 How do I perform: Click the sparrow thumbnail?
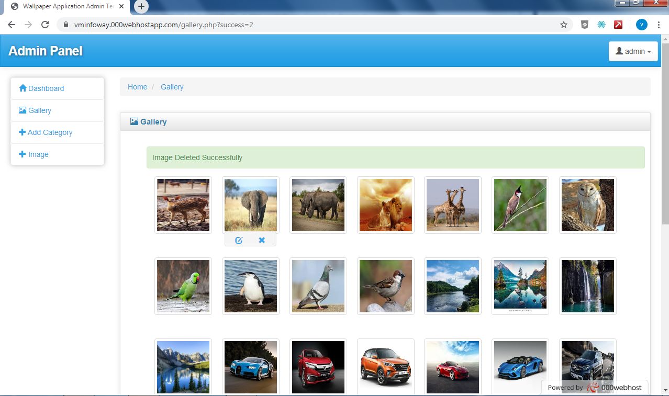[x=386, y=286]
